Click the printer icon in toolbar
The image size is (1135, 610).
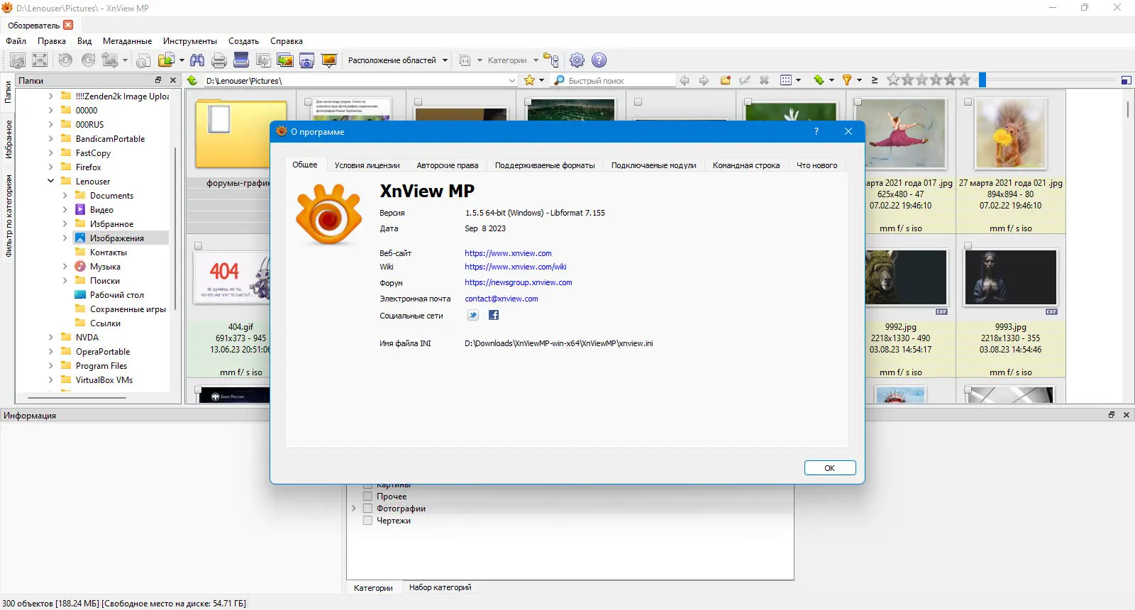click(x=219, y=60)
